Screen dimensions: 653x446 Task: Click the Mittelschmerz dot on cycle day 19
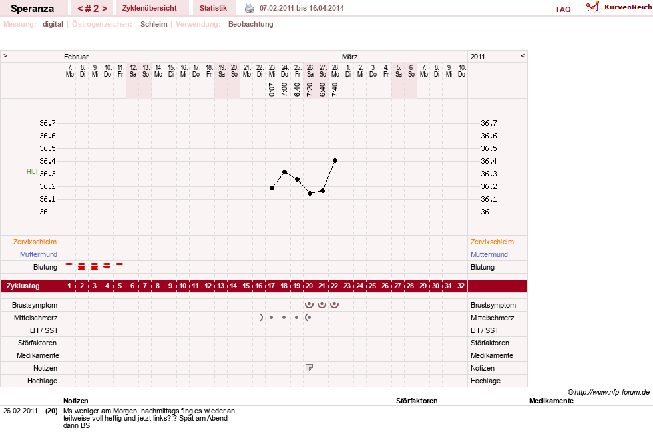click(x=296, y=318)
